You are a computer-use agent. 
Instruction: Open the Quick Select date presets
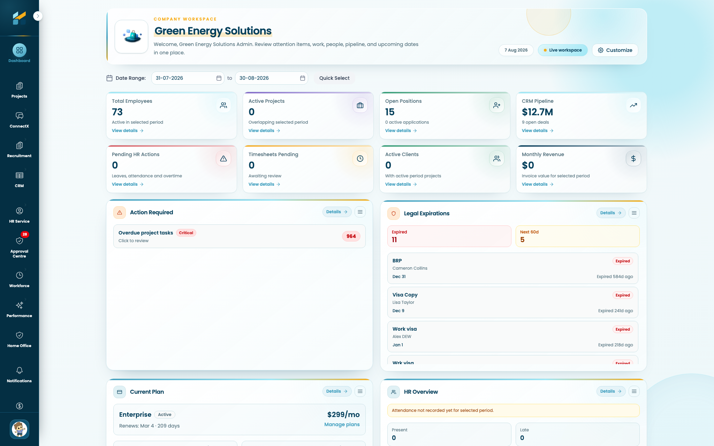(334, 78)
